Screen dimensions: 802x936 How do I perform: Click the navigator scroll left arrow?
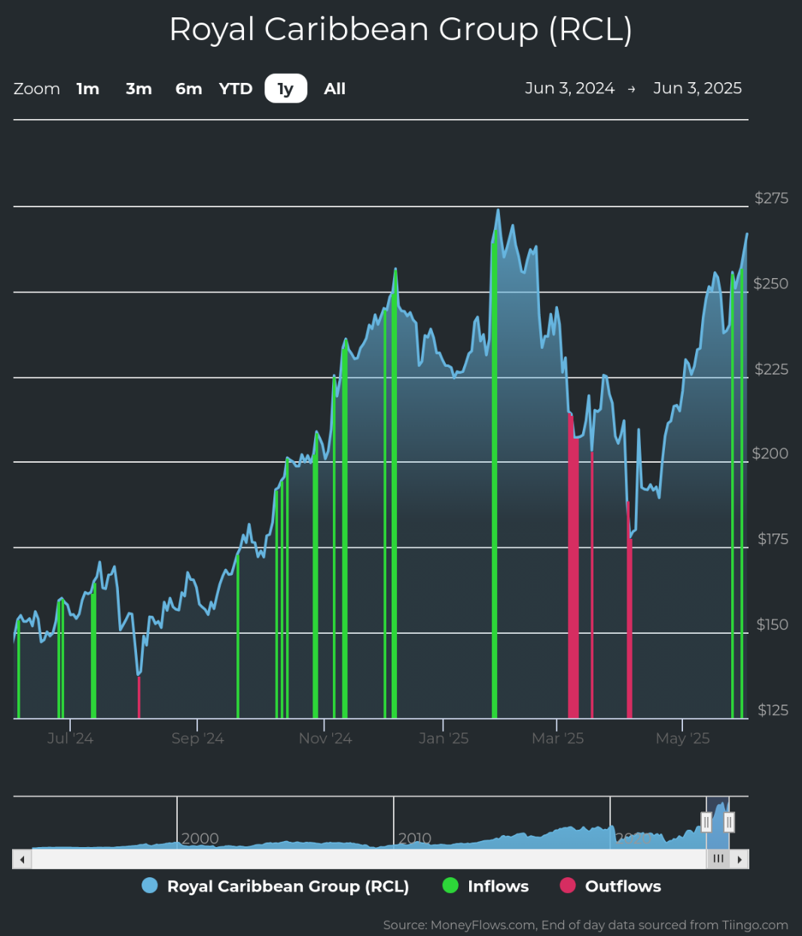[22, 859]
